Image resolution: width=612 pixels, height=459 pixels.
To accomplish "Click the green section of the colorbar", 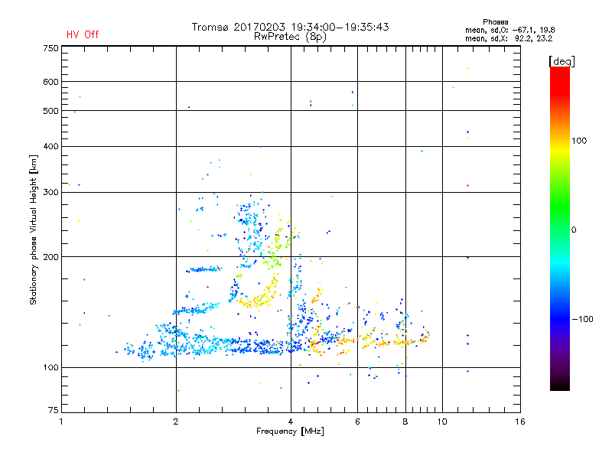I will (x=560, y=207).
